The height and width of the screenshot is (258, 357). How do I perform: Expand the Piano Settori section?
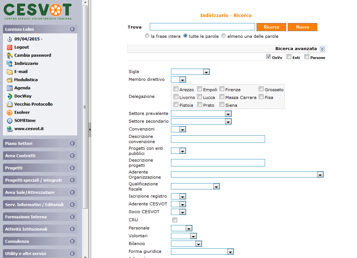pos(72,143)
